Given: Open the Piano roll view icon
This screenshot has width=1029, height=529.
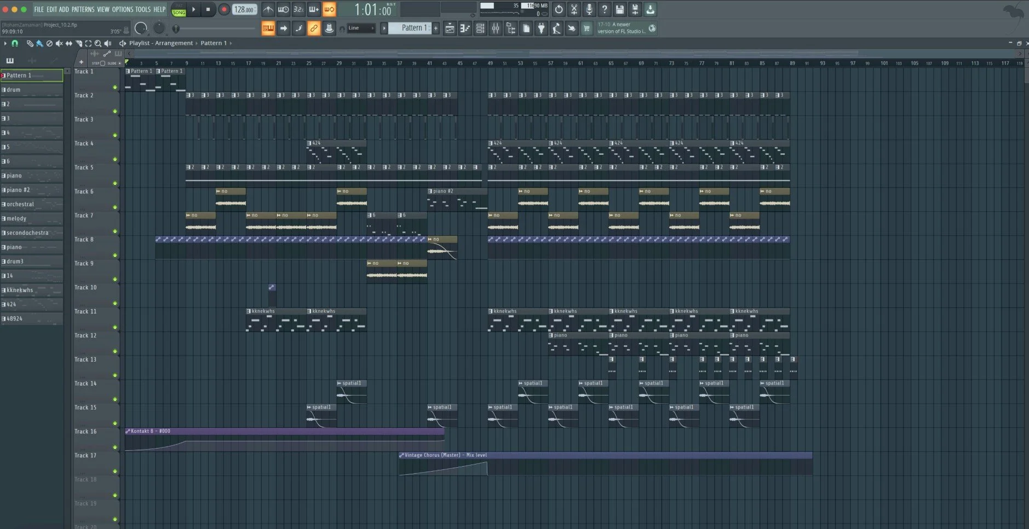Looking at the screenshot, I should point(465,28).
